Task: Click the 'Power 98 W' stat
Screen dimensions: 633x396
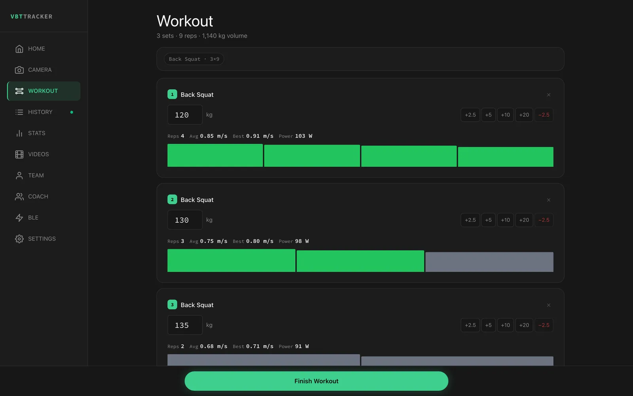Action: 294,241
